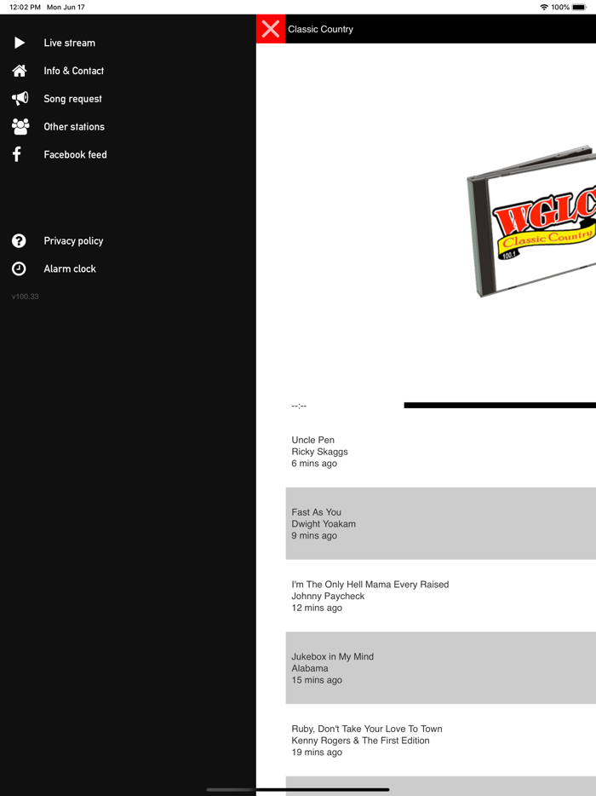Viewport: 596px width, 796px height.
Task: Click the question mark Privacy policy icon
Action: coord(19,240)
